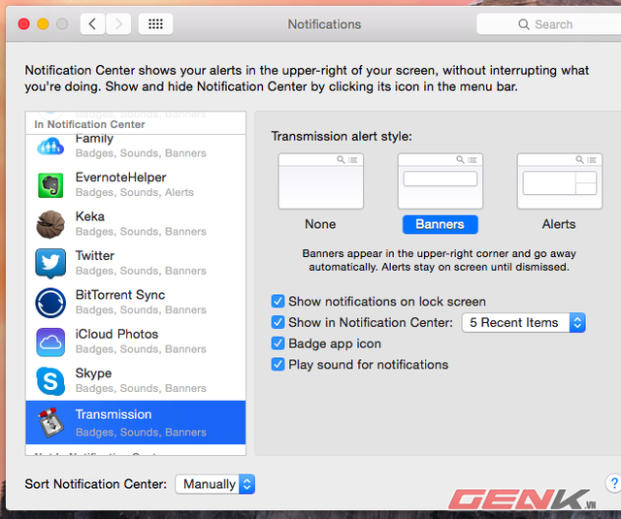Click the magnifier icon in Search

click(524, 24)
